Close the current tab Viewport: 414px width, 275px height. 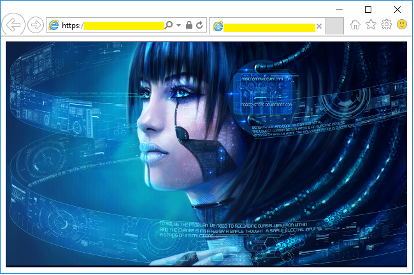point(319,26)
